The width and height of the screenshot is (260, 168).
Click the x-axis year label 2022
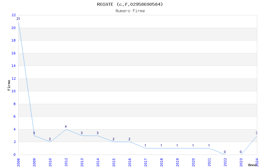(x=225, y=162)
